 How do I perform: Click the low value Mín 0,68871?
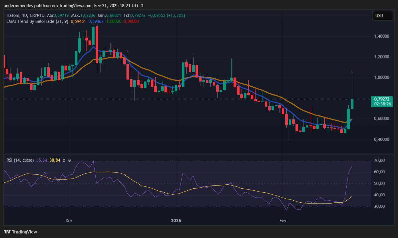pos(109,15)
